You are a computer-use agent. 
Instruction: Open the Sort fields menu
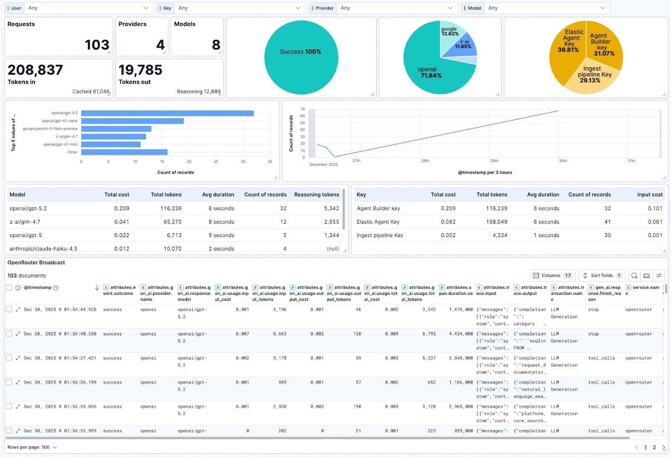[601, 275]
